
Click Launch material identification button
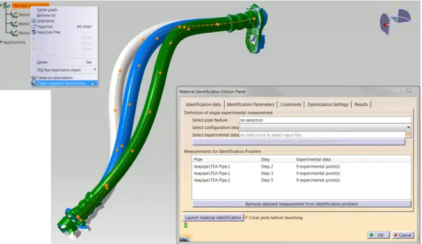213,217
